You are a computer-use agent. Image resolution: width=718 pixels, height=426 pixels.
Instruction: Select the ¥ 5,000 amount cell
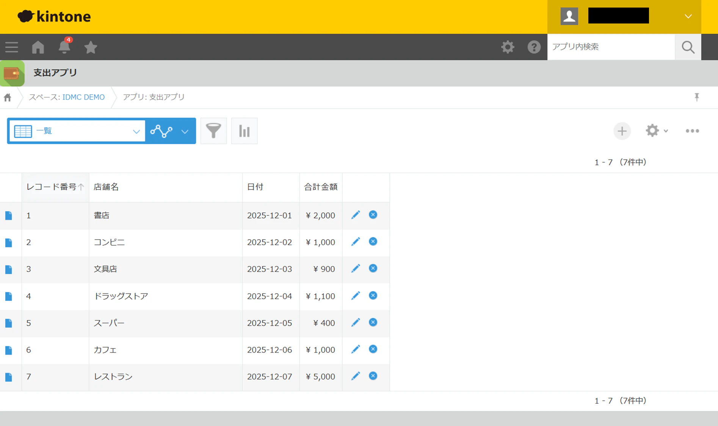pyautogui.click(x=321, y=377)
